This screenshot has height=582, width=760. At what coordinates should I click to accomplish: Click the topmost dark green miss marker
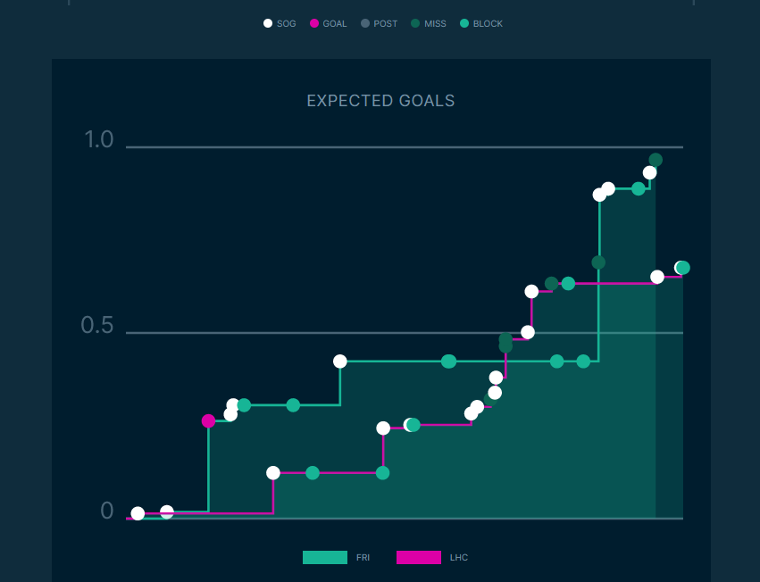pos(656,161)
